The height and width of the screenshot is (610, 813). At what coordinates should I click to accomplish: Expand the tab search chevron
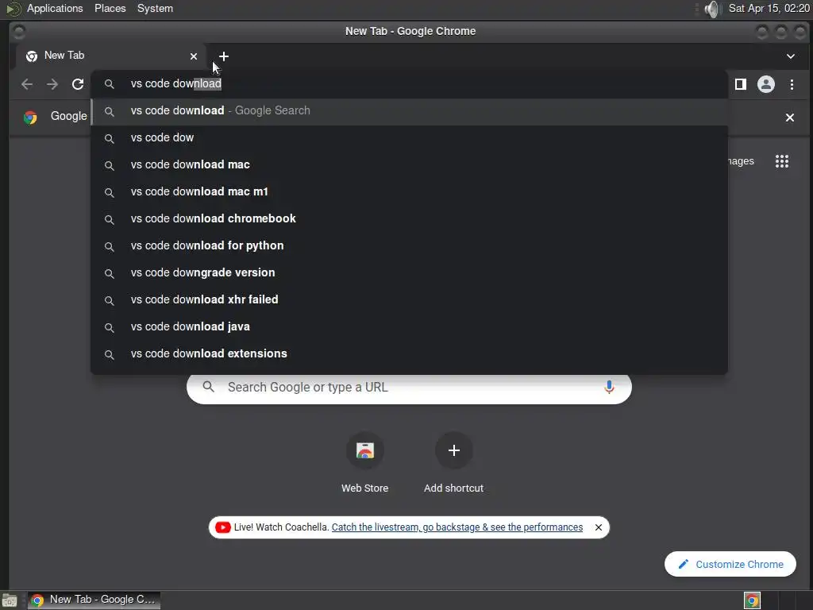pyautogui.click(x=791, y=56)
